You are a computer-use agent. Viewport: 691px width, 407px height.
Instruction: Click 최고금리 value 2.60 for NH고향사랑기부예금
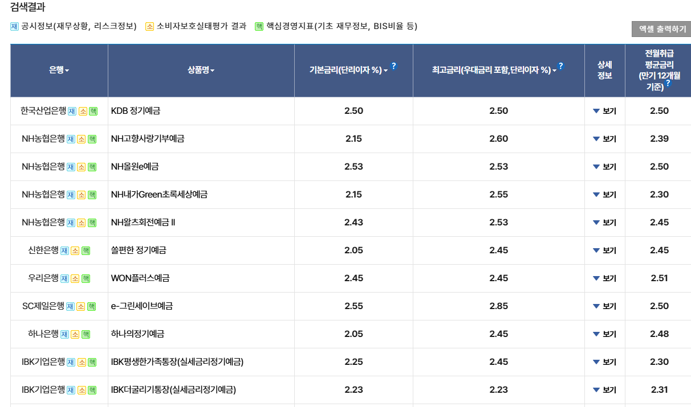pos(499,139)
